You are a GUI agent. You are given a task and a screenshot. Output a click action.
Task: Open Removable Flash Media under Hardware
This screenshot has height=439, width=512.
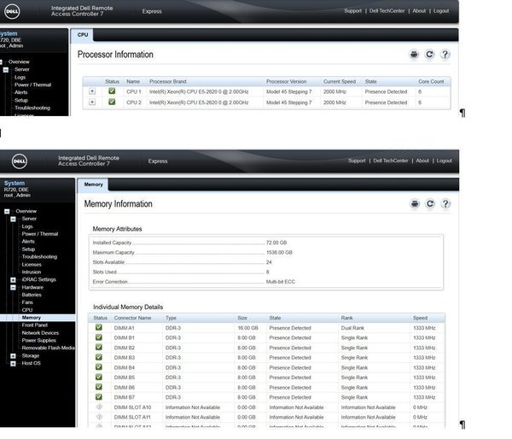point(48,348)
